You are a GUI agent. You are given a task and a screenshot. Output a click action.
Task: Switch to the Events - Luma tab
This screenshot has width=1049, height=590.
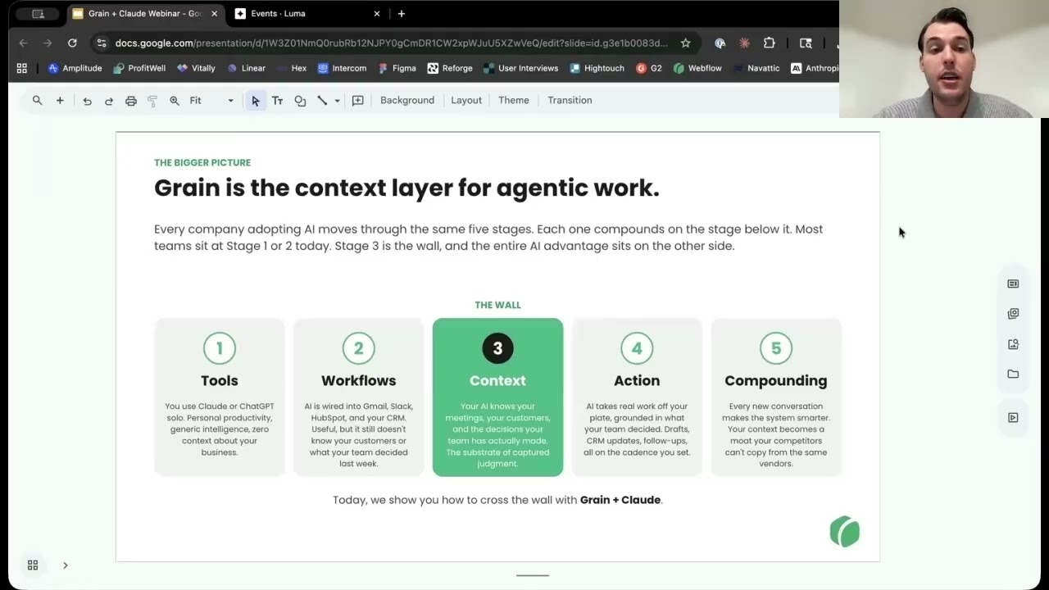click(x=307, y=14)
